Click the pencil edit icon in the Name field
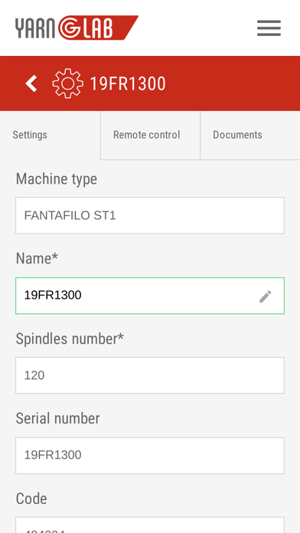 pyautogui.click(x=266, y=296)
